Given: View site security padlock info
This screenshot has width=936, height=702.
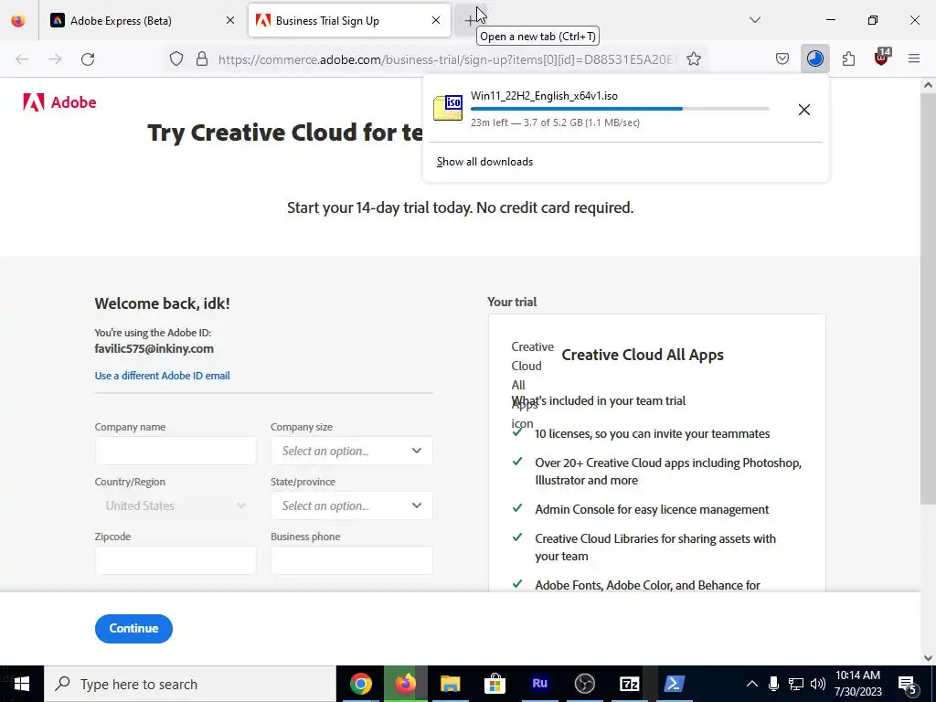Looking at the screenshot, I should (x=202, y=58).
